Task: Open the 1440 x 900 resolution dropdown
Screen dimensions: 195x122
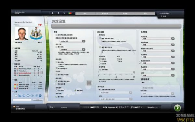Action: click(x=72, y=41)
